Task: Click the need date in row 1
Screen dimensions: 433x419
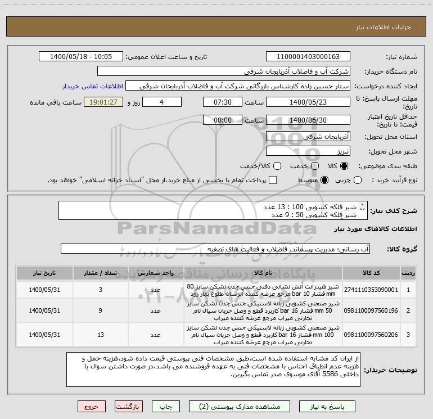Action: (44, 290)
